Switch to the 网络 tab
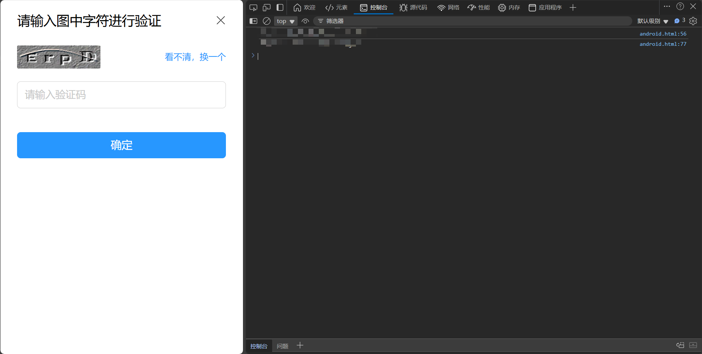 point(448,8)
